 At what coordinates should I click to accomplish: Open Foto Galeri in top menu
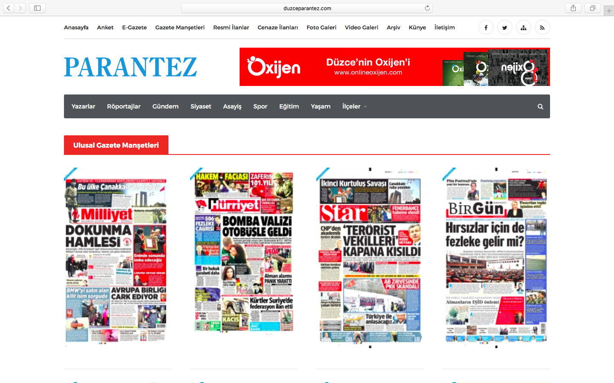(x=321, y=28)
